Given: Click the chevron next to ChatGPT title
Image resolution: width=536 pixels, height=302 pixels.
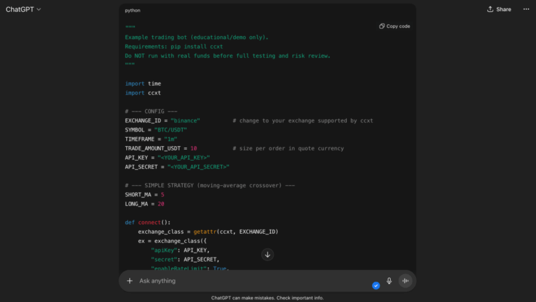Looking at the screenshot, I should (x=38, y=10).
